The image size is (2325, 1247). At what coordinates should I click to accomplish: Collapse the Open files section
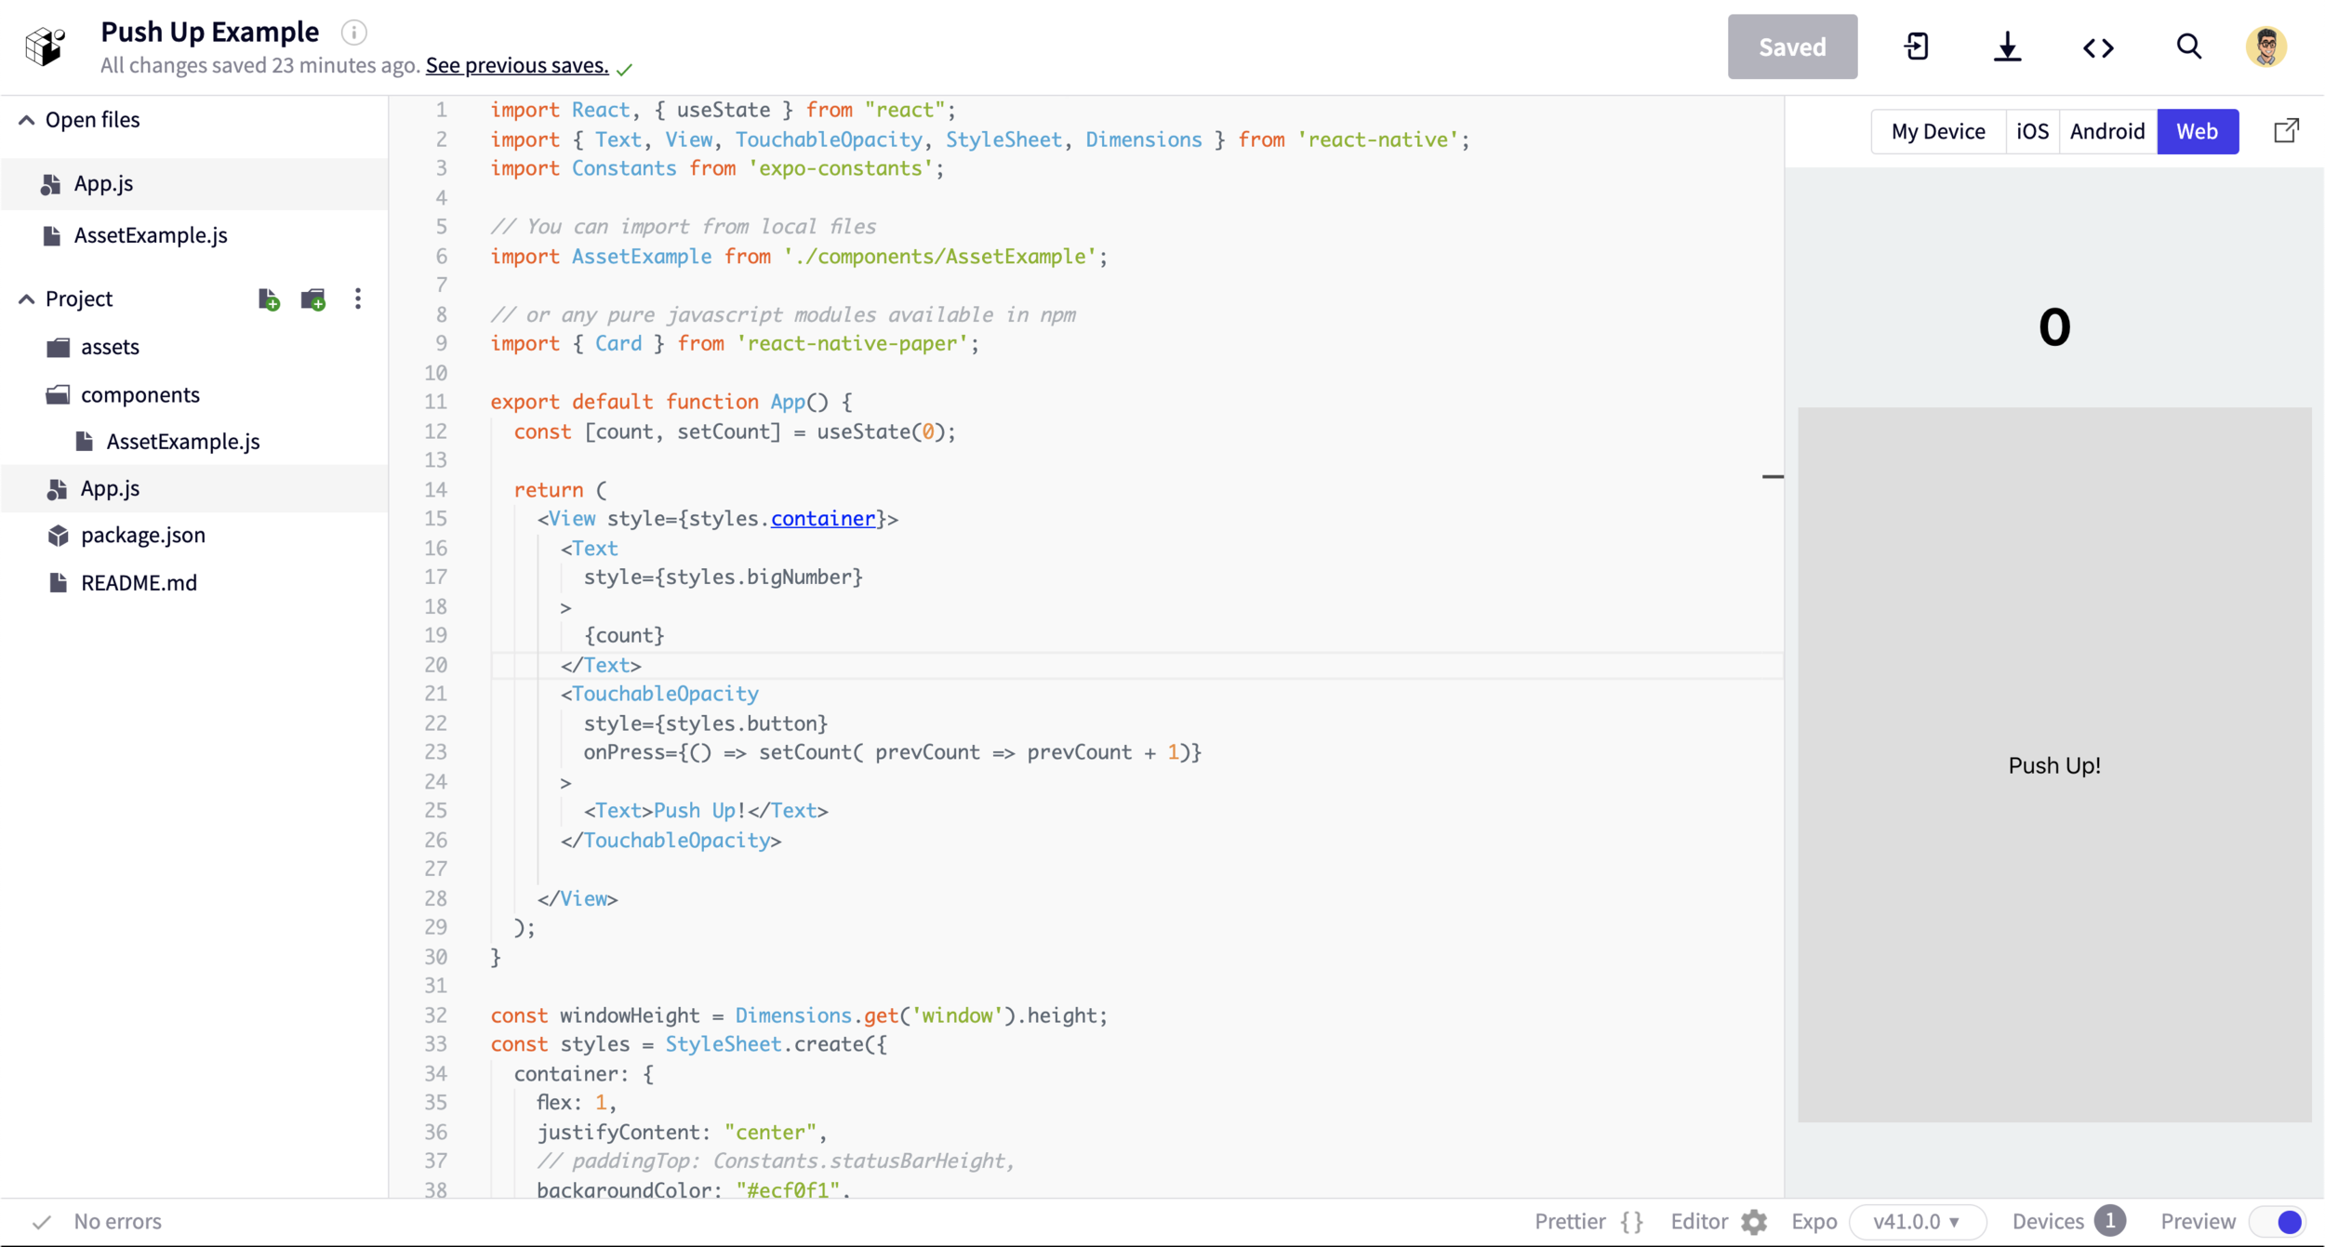pos(27,120)
